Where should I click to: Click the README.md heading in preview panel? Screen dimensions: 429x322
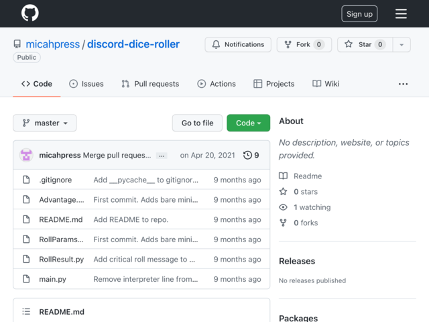pyautogui.click(x=62, y=312)
